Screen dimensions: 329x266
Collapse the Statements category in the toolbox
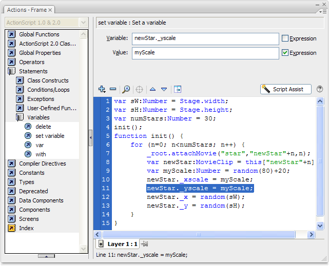pyautogui.click(x=11, y=71)
